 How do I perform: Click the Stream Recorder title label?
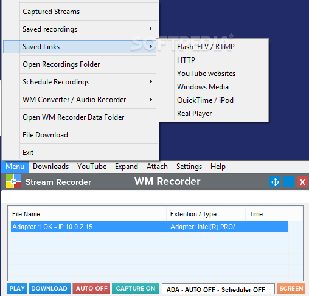(58, 182)
